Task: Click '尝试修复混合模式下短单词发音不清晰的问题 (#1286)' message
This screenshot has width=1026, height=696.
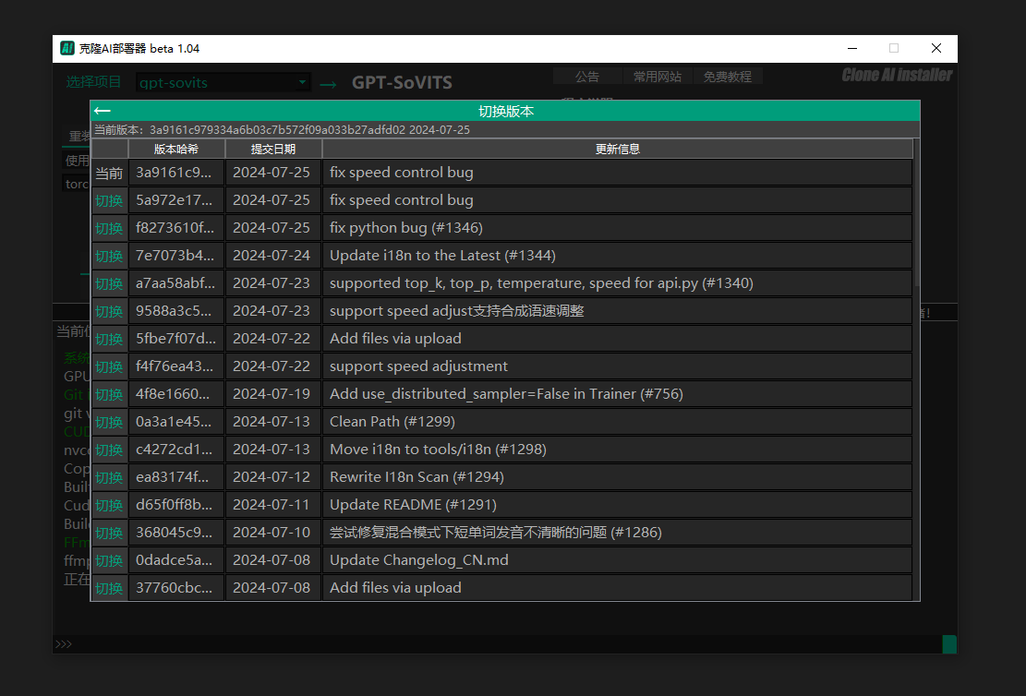Action: click(495, 533)
